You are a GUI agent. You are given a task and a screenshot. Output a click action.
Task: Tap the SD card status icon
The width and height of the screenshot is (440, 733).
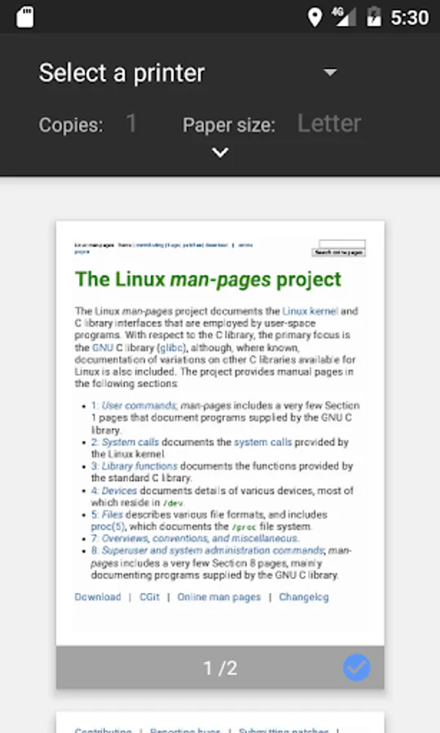(x=24, y=17)
